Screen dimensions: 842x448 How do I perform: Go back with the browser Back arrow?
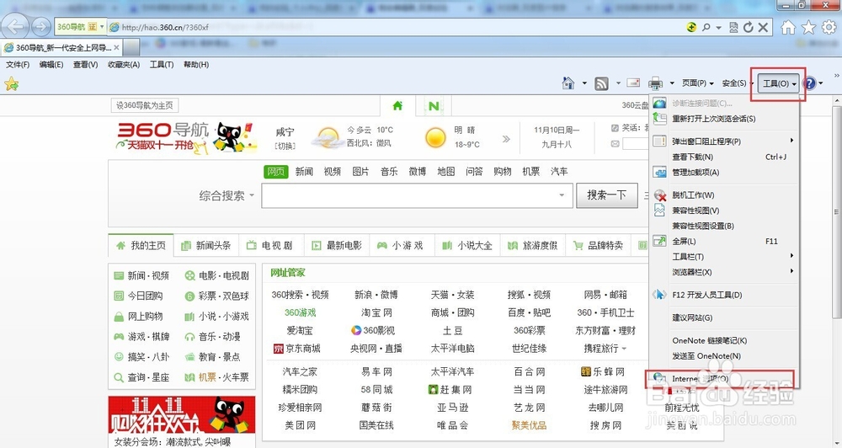[16, 26]
